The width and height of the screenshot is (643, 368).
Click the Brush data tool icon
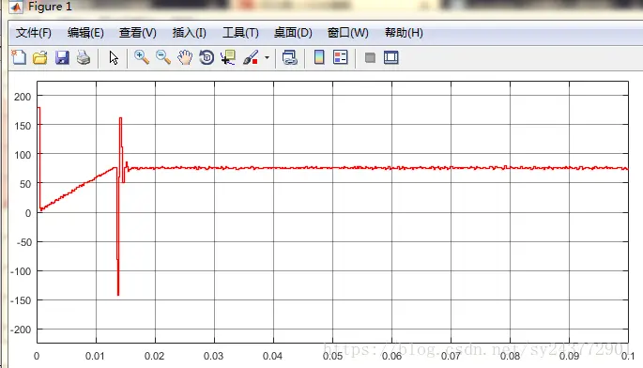click(x=251, y=57)
